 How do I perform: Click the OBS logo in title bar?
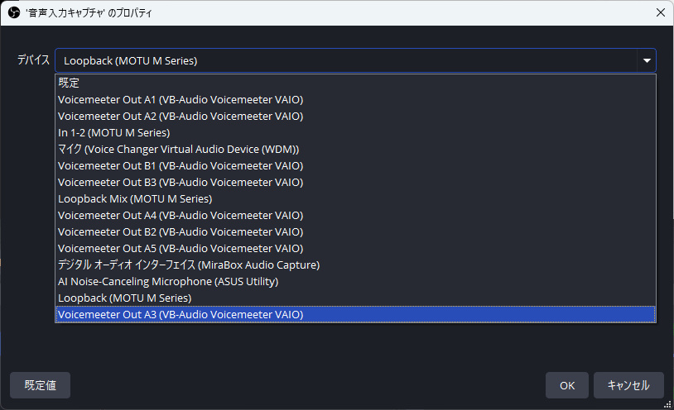click(x=14, y=13)
